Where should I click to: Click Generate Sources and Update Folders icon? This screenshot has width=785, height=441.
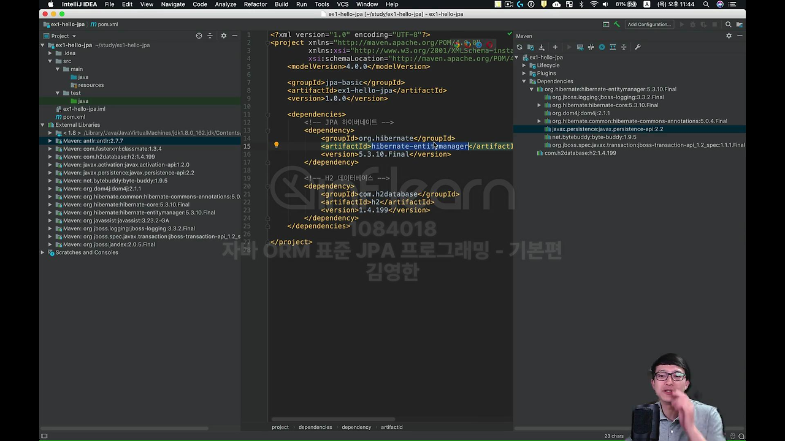(x=530, y=47)
